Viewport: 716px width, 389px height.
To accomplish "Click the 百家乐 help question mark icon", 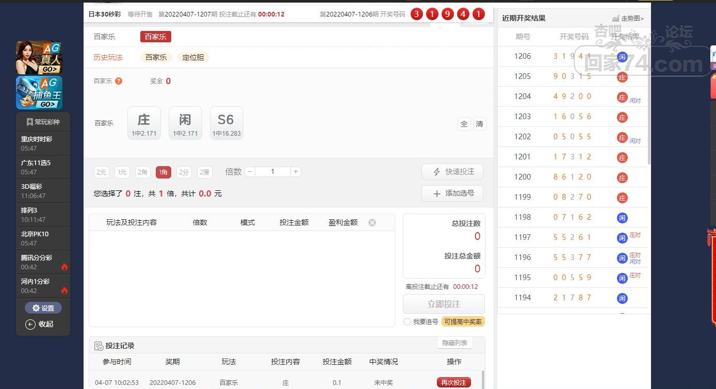I will click(x=119, y=81).
